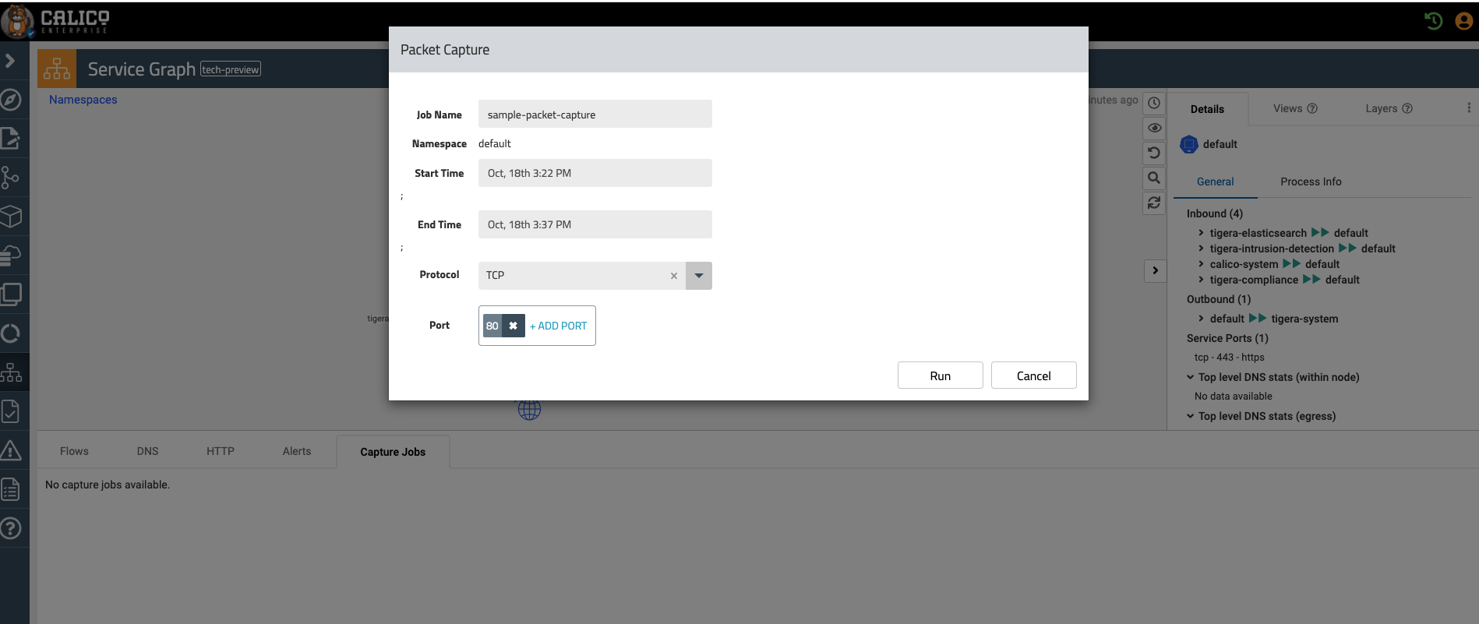This screenshot has height=624, width=1479.
Task: Open the alerts warning triangle icon
Action: click(11, 449)
